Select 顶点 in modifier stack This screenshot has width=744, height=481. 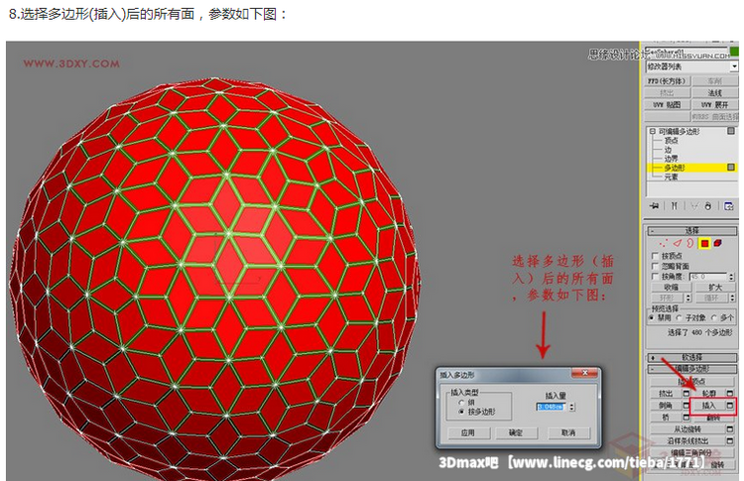pyautogui.click(x=671, y=141)
